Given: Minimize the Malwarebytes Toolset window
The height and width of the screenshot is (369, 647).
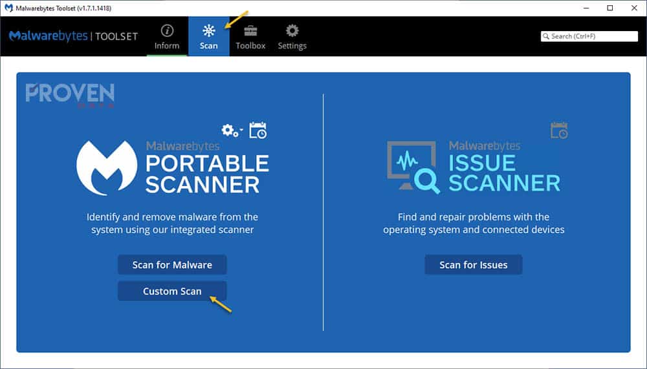Looking at the screenshot, I should pos(586,8).
